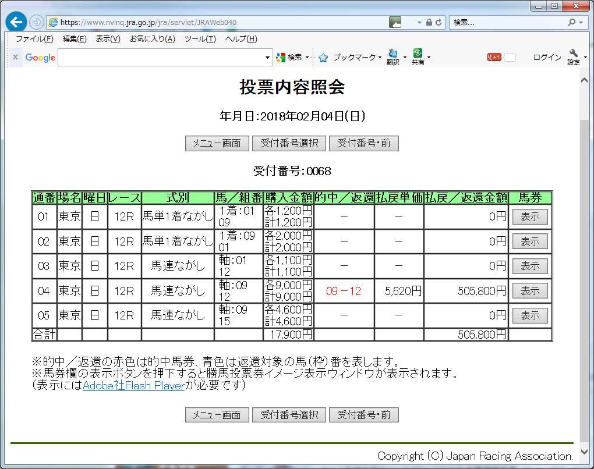Open search provider dropdown arrow
594x469 pixels.
tap(581, 22)
